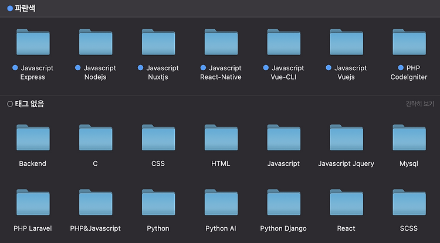The image size is (440, 243).
Task: Select the PHP Laravel folder icon
Action: tap(33, 202)
